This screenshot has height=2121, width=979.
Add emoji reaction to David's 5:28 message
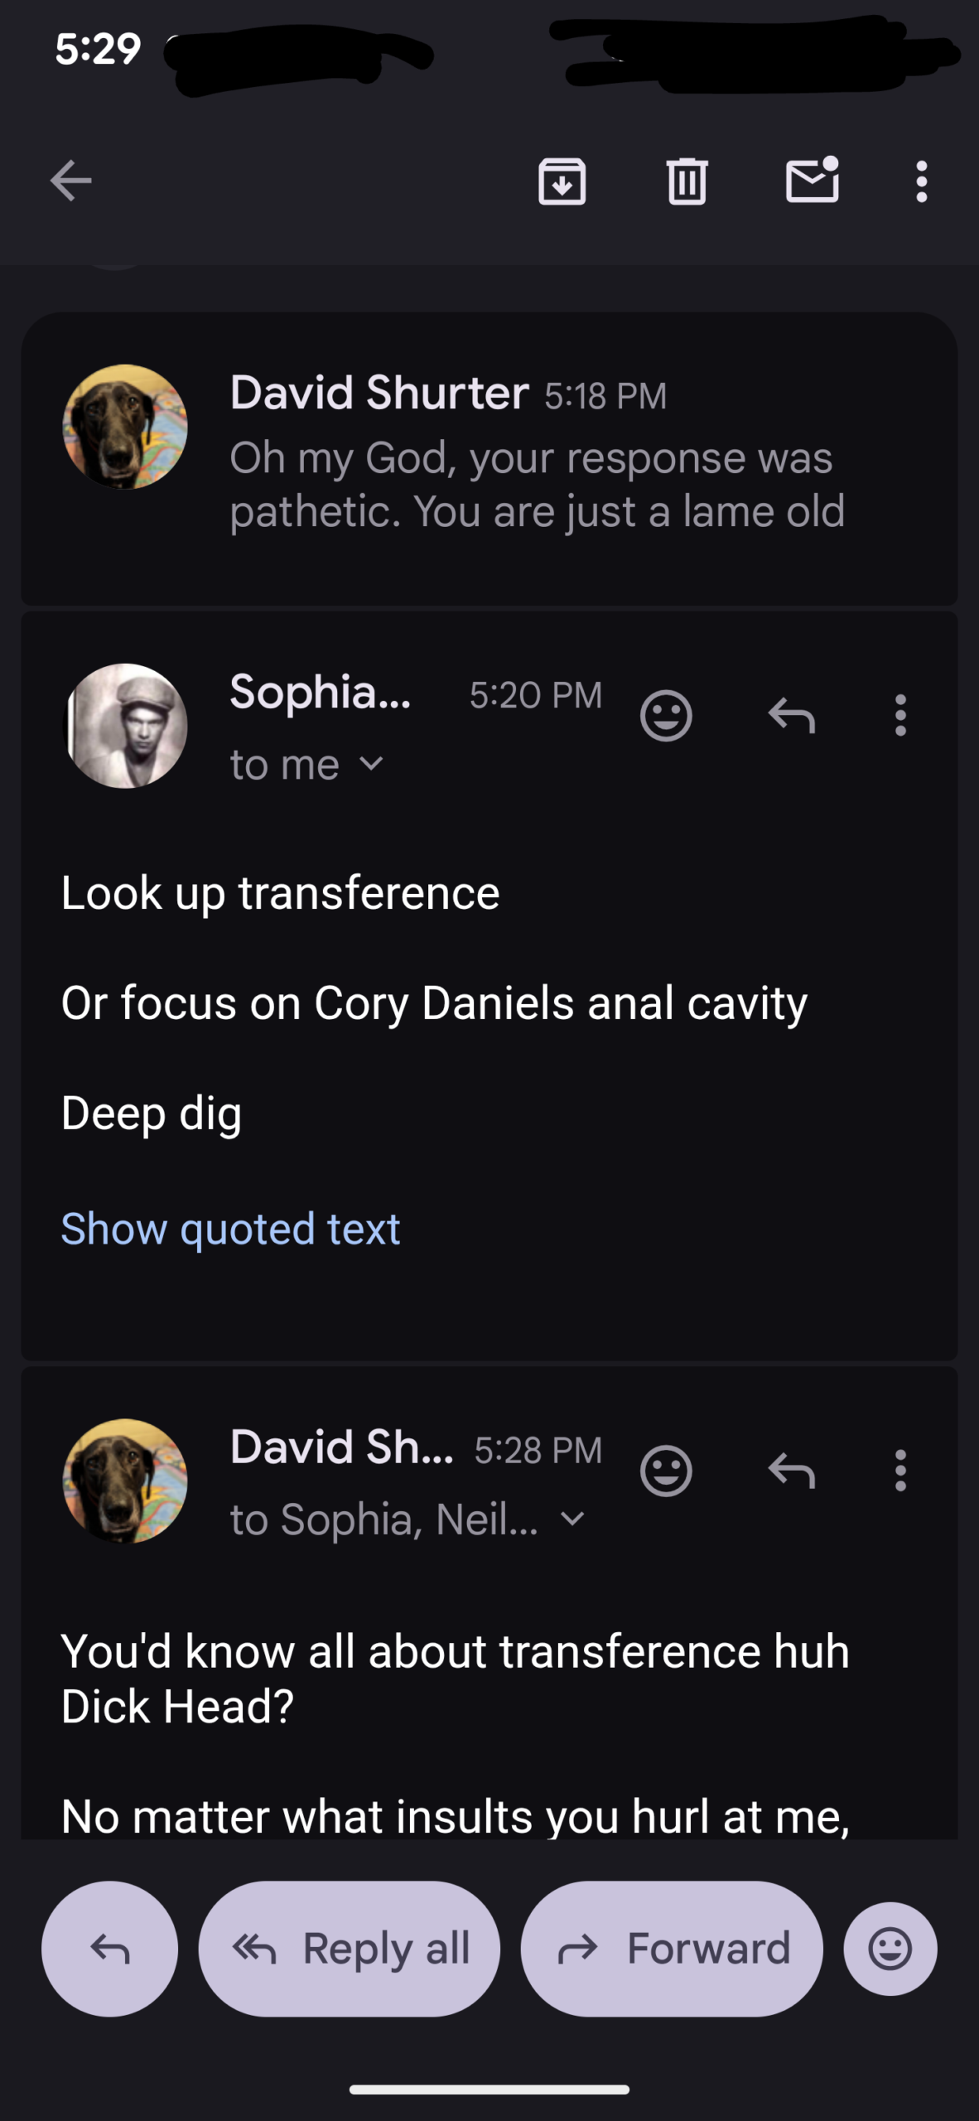pyautogui.click(x=666, y=1471)
